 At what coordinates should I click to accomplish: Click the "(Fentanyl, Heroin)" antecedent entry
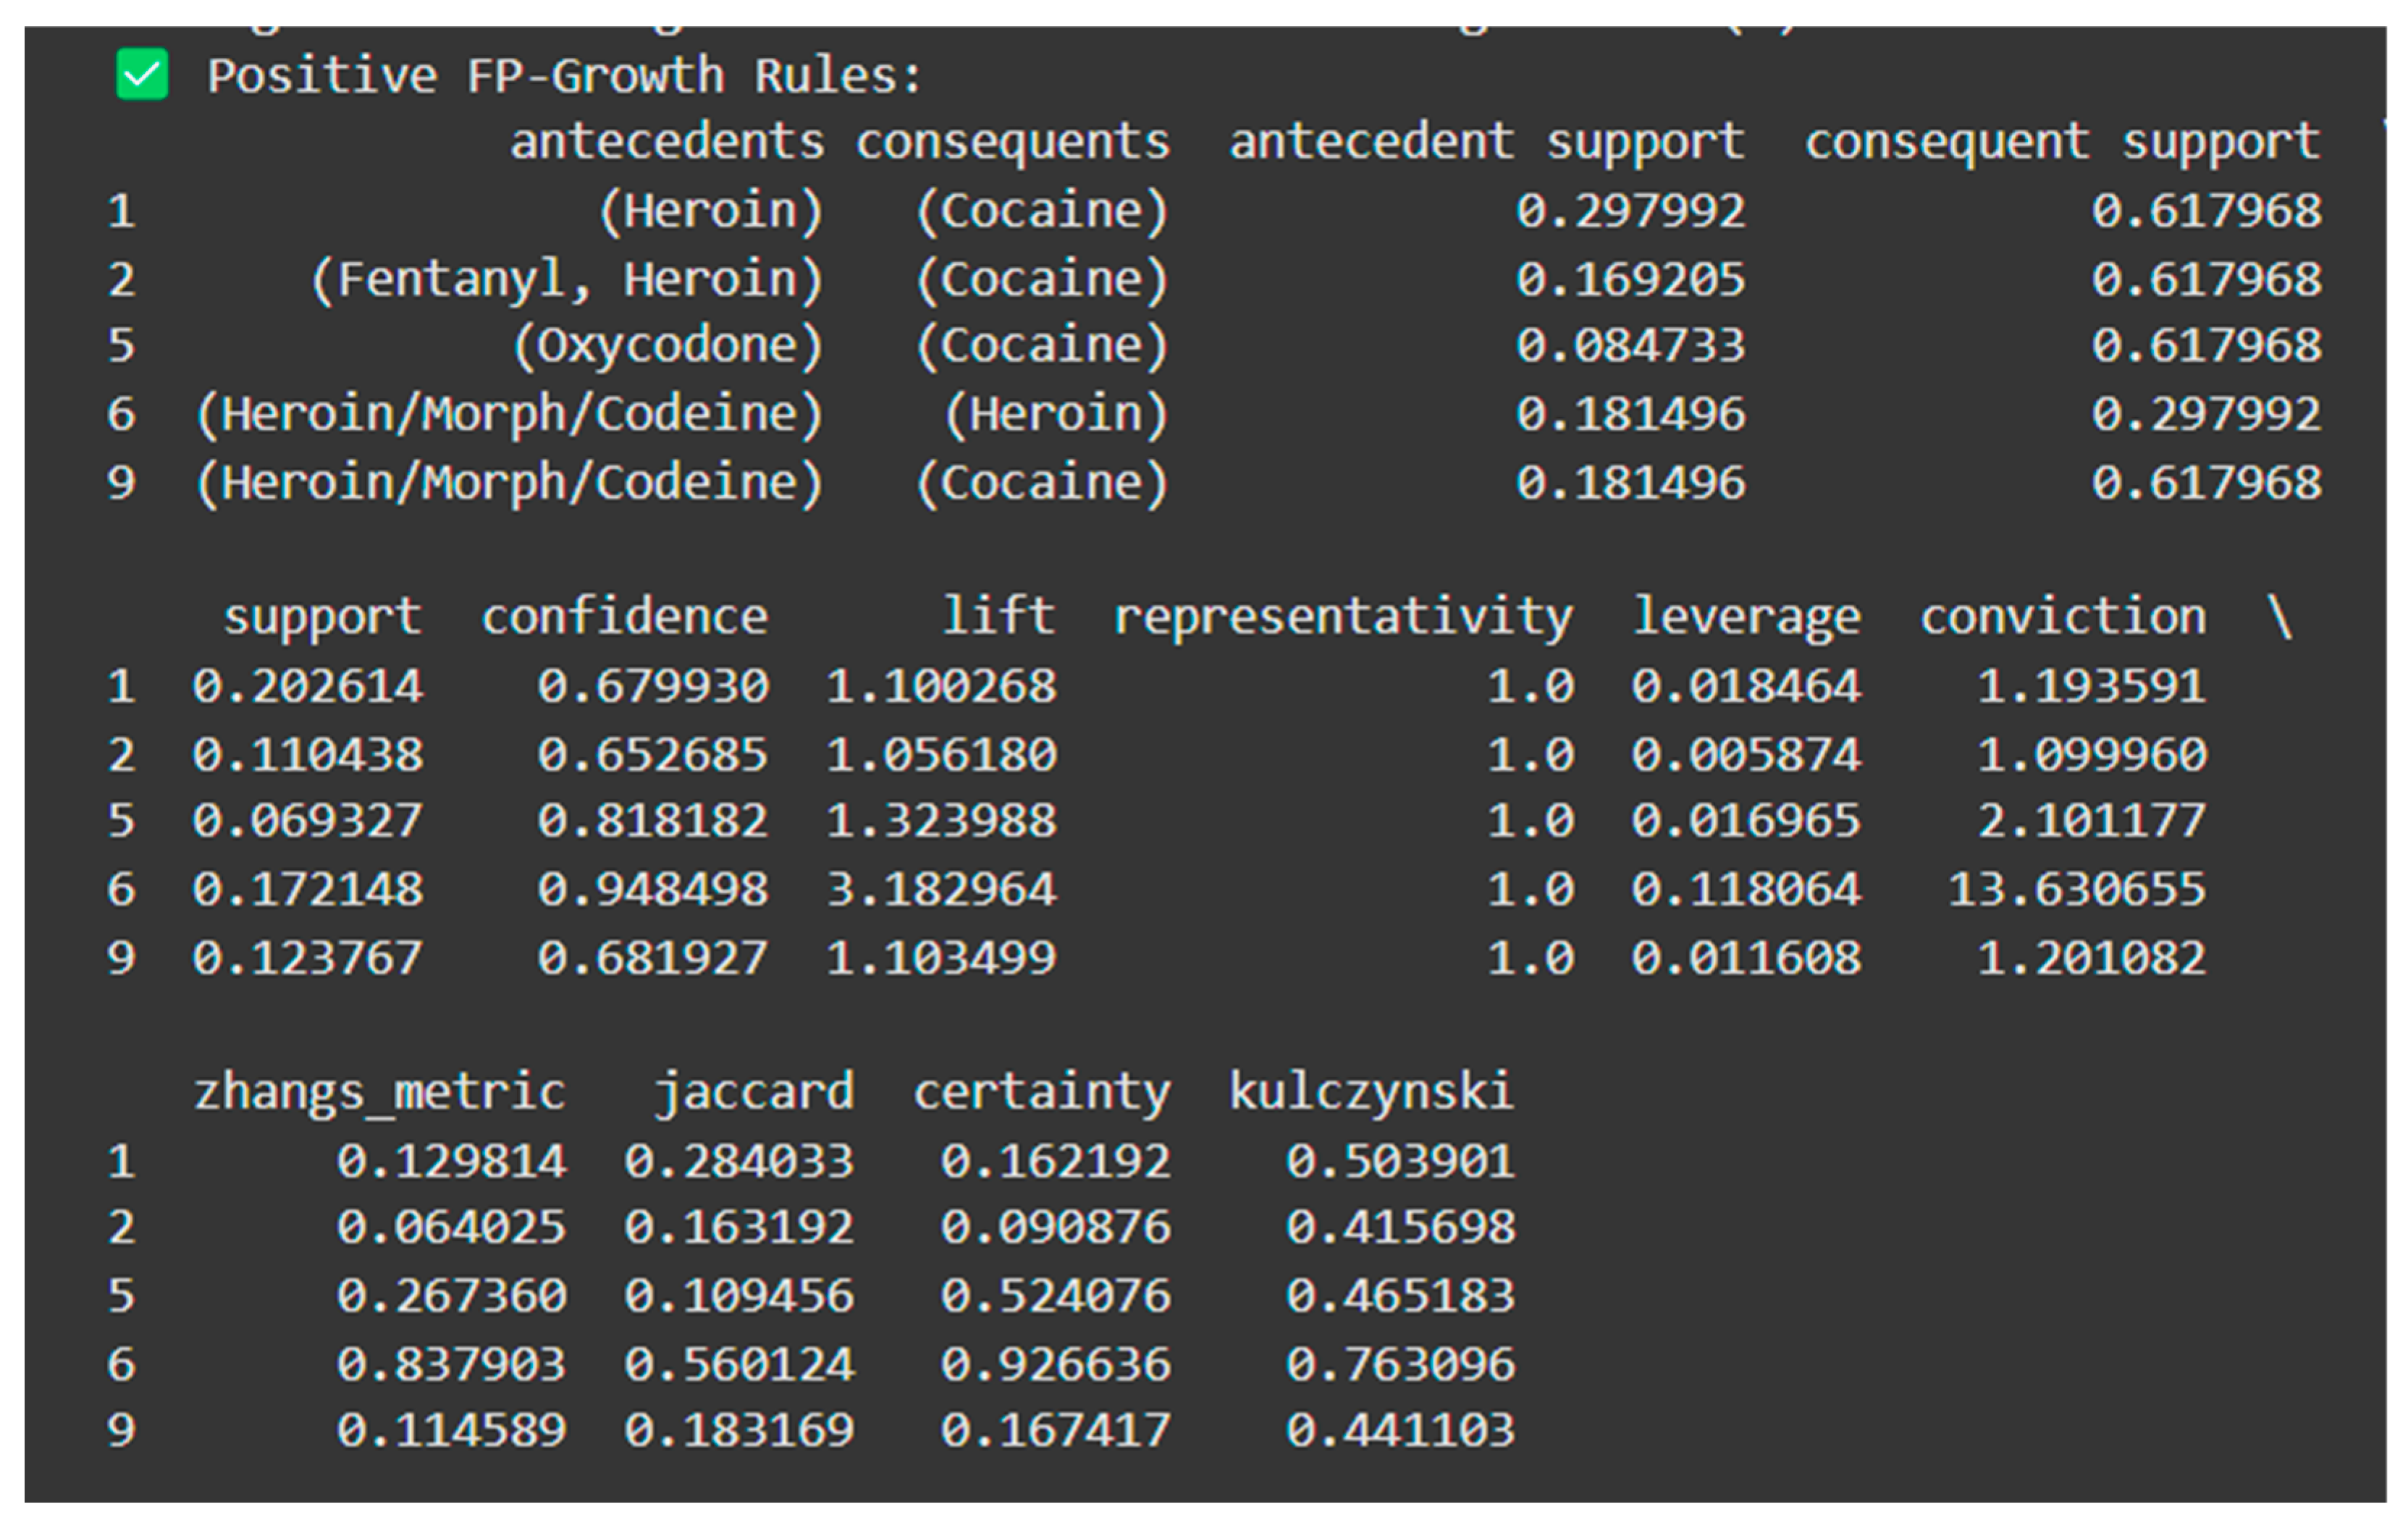point(567,279)
